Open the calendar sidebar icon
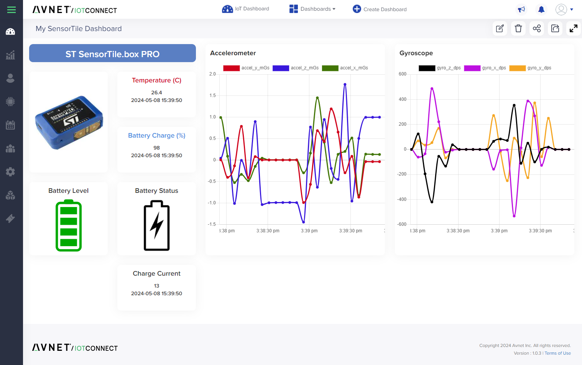Screen dimensions: 582x365 (10, 125)
